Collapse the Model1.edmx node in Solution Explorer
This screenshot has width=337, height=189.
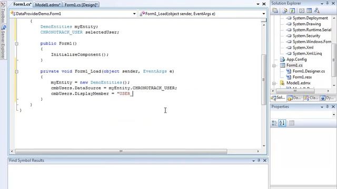pyautogui.click(x=274, y=83)
